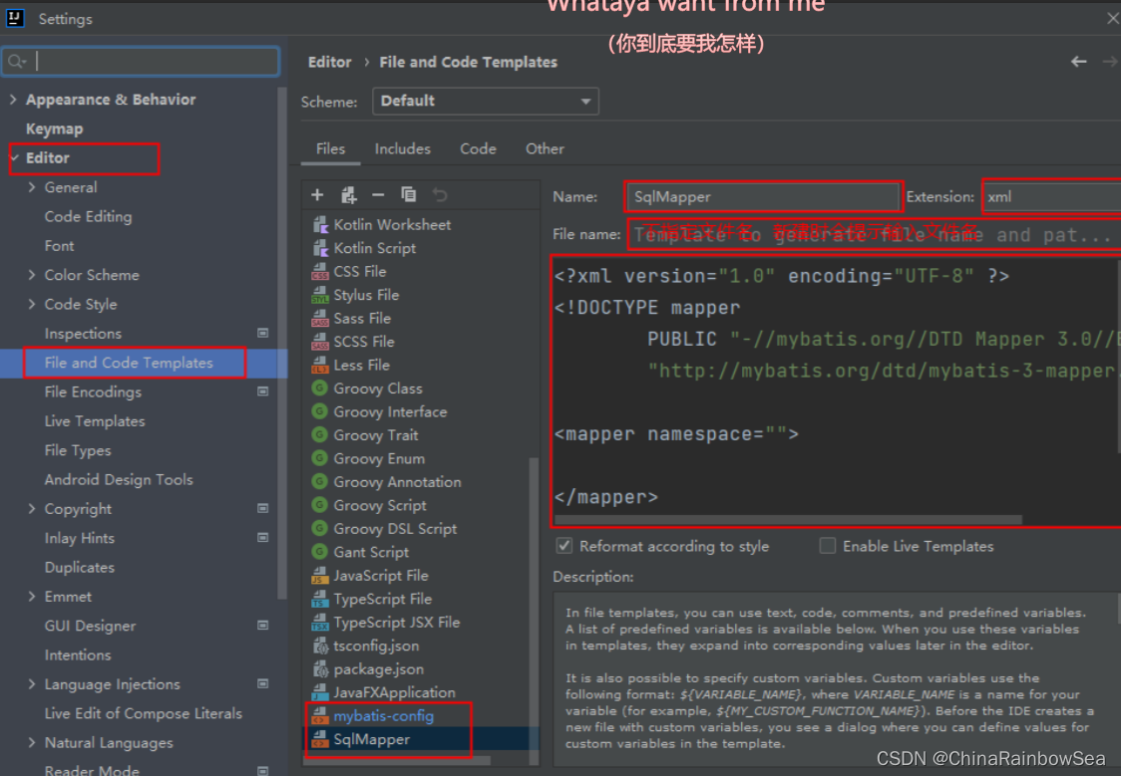
Task: Remove the selected template with minus icon
Action: [378, 195]
